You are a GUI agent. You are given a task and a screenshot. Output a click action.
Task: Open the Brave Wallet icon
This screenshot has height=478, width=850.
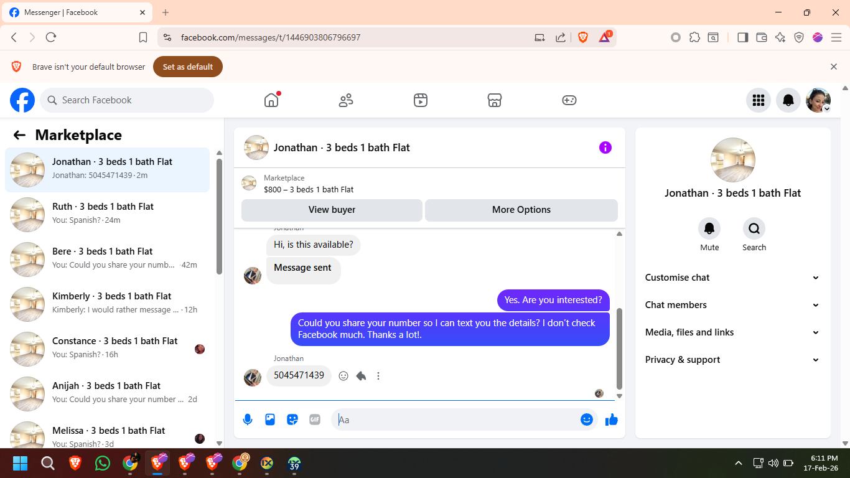pos(761,37)
